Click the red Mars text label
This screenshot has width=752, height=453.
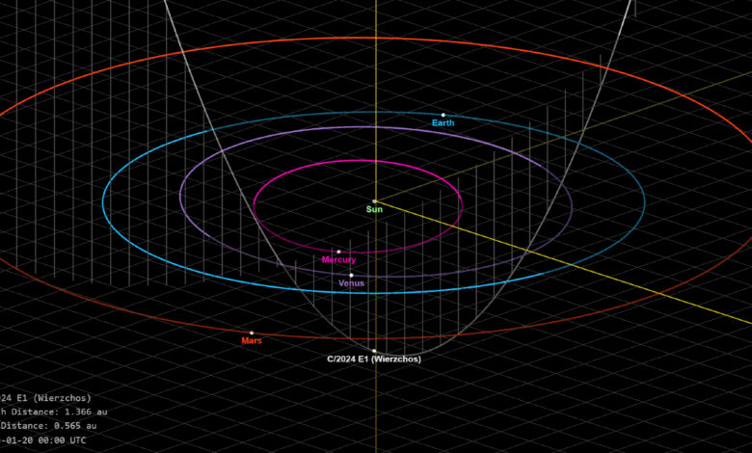click(252, 340)
